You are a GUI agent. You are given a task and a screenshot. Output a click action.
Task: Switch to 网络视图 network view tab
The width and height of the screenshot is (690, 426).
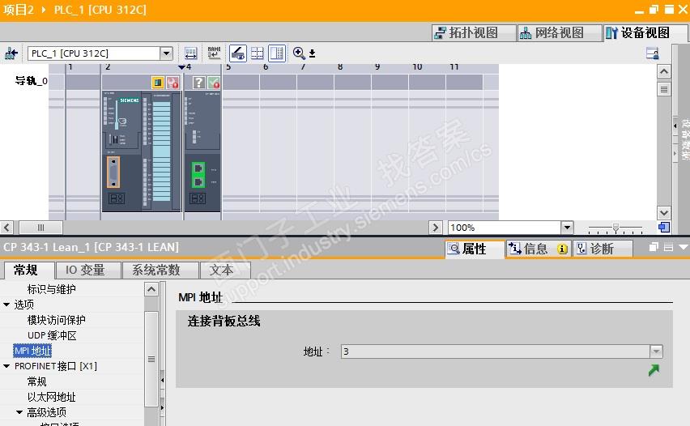559,32
